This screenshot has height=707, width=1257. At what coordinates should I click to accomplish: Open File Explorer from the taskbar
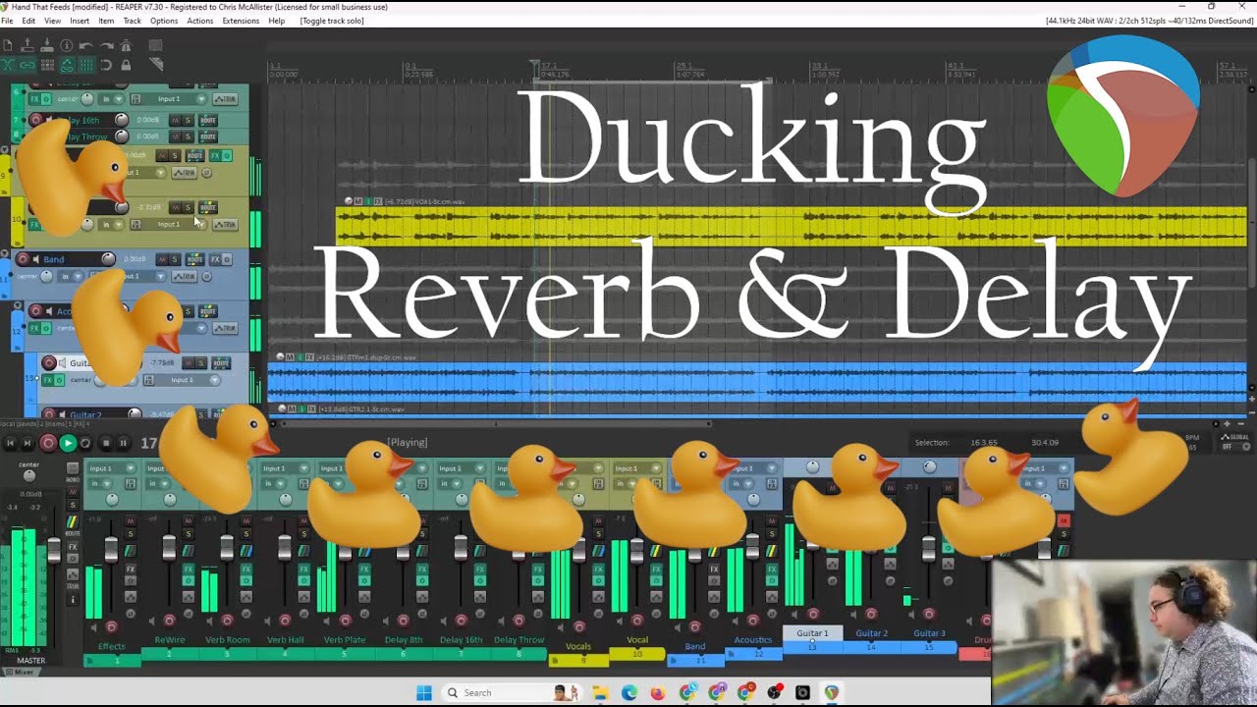600,692
